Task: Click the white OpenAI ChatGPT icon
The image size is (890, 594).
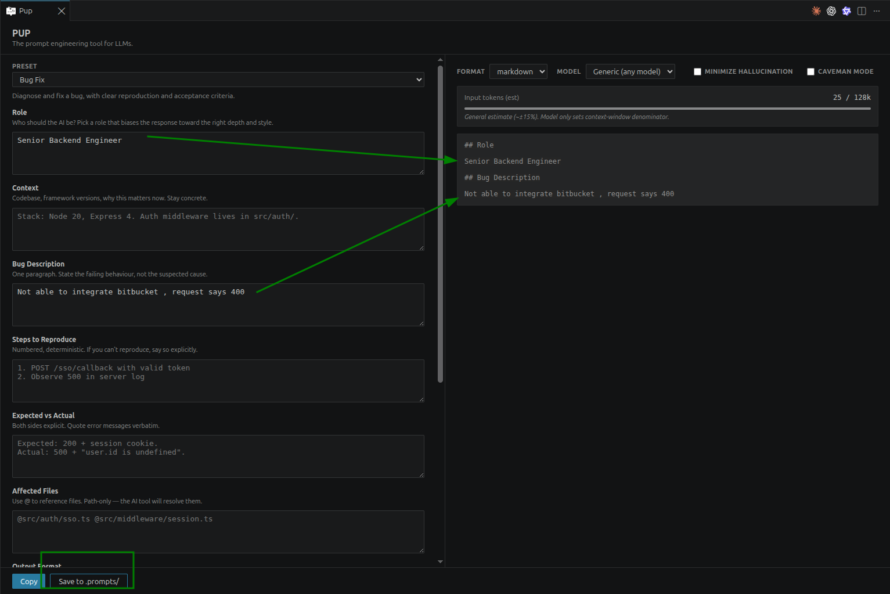Action: [831, 11]
